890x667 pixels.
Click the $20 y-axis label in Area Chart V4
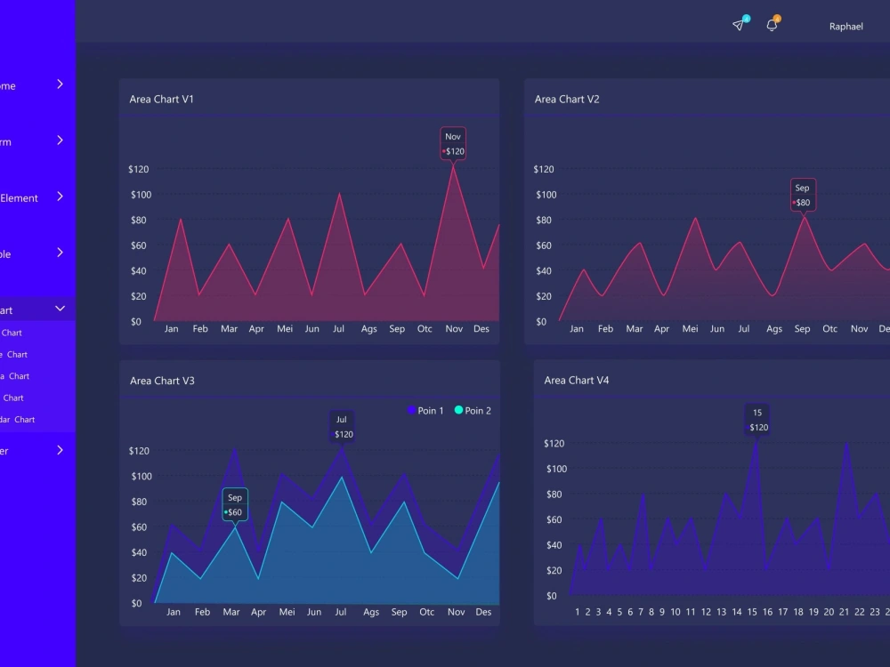554,571
